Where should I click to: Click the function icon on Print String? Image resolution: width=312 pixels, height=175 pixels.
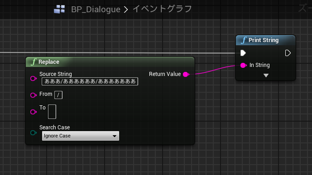click(244, 40)
